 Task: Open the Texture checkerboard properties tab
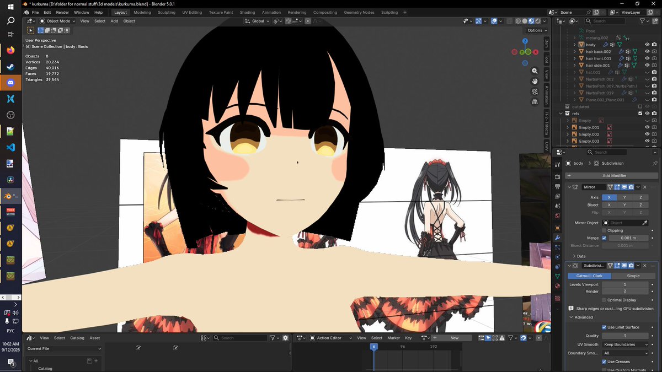pyautogui.click(x=557, y=298)
